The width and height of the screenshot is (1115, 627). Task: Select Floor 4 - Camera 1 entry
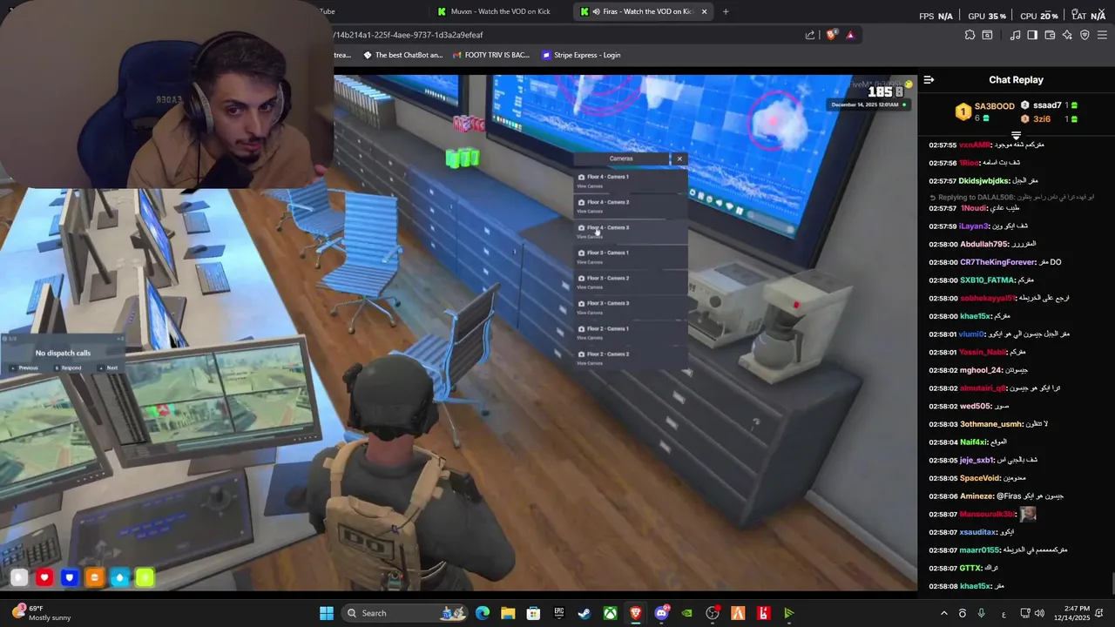click(631, 181)
